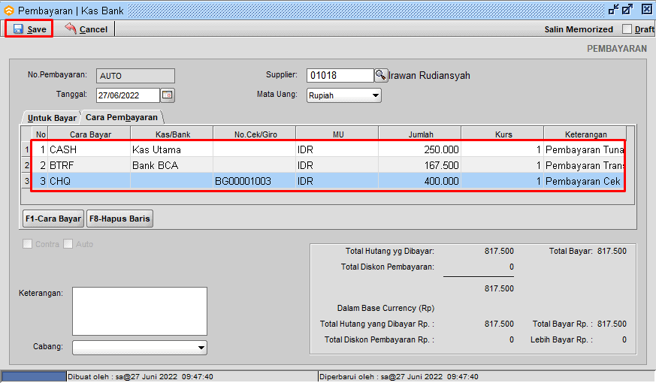Click Salin Memorized

(x=579, y=29)
